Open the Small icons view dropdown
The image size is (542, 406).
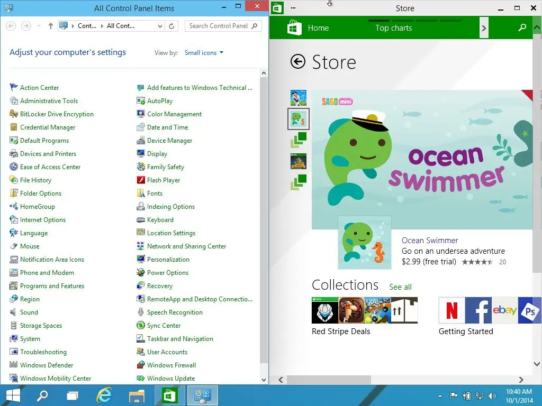coord(204,52)
